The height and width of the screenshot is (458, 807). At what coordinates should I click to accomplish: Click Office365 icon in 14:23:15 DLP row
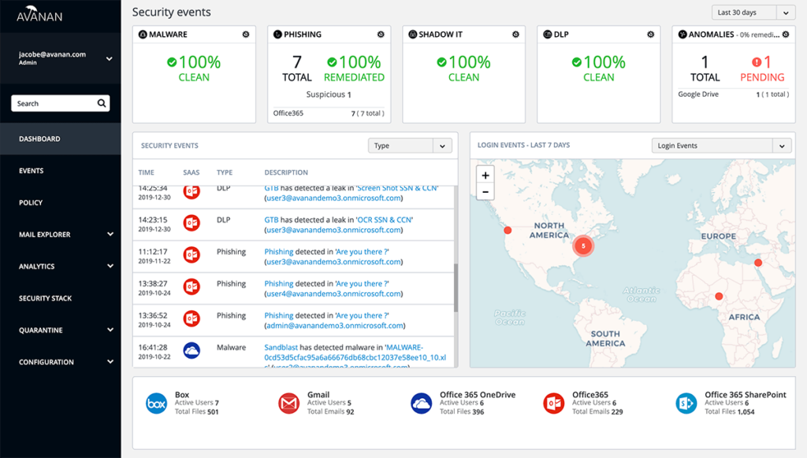click(x=192, y=223)
